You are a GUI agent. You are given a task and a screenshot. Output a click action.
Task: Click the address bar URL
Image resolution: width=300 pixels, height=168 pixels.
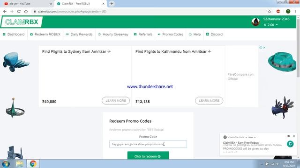tap(72, 11)
